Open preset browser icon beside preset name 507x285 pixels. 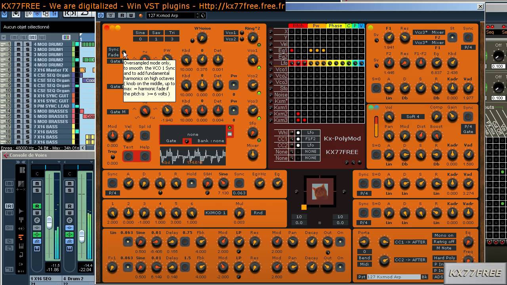[x=203, y=15]
